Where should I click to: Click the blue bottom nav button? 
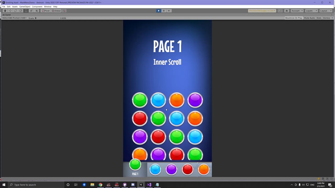(155, 169)
